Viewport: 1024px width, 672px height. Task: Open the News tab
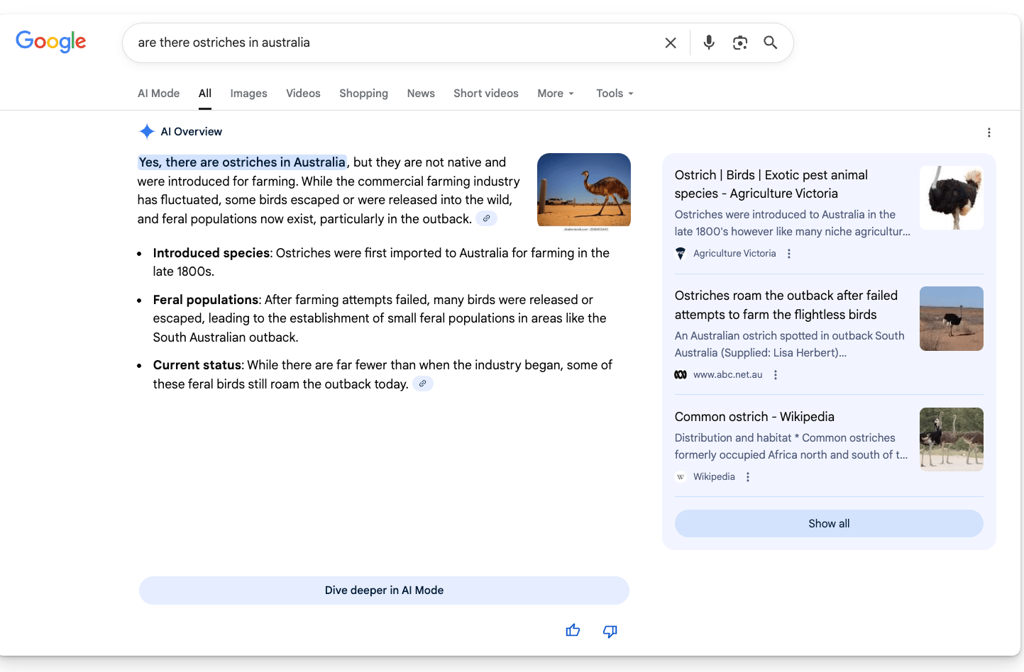(421, 94)
